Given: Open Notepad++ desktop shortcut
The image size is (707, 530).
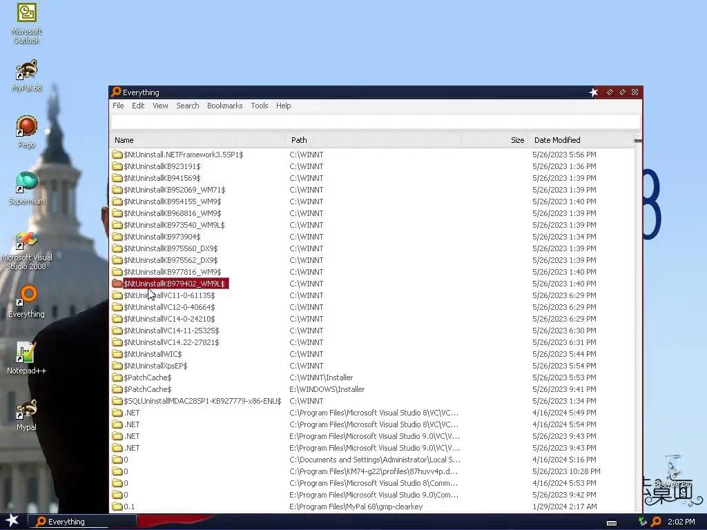Looking at the screenshot, I should [27, 358].
